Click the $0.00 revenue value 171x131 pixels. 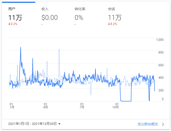[49, 18]
